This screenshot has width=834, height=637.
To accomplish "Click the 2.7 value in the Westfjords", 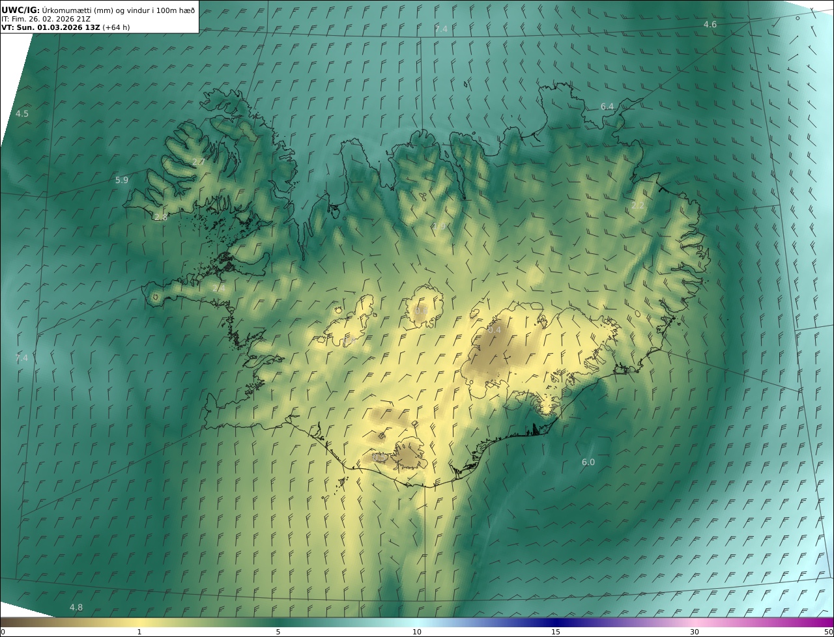I will (x=198, y=162).
